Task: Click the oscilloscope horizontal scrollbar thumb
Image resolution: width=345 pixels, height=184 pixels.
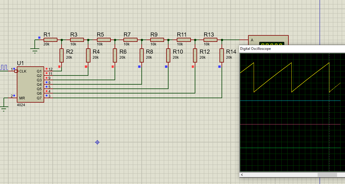Action: click(327, 175)
